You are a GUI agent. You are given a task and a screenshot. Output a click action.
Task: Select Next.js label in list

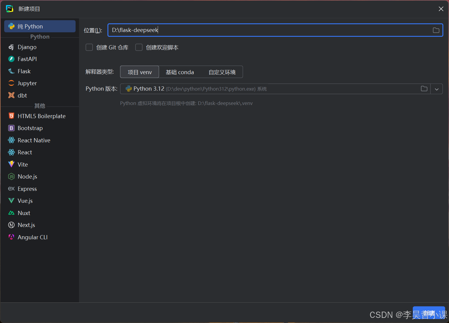pyautogui.click(x=26, y=225)
